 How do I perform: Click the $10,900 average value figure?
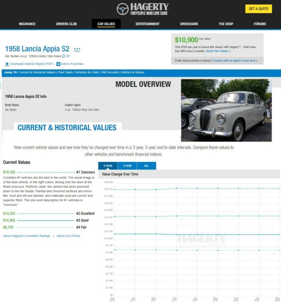click(x=186, y=40)
